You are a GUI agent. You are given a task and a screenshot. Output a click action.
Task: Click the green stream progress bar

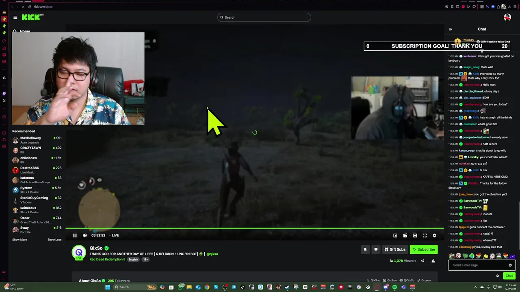(255, 228)
